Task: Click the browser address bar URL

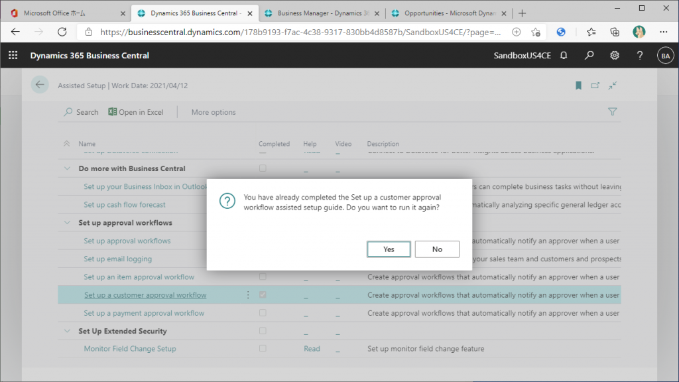Action: tap(300, 32)
